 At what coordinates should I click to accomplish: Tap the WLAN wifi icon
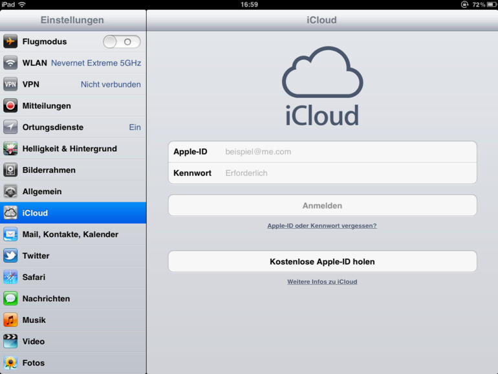pyautogui.click(x=10, y=63)
